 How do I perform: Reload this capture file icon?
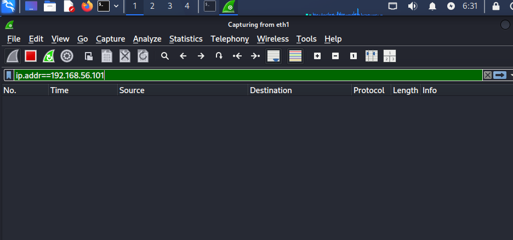(142, 56)
